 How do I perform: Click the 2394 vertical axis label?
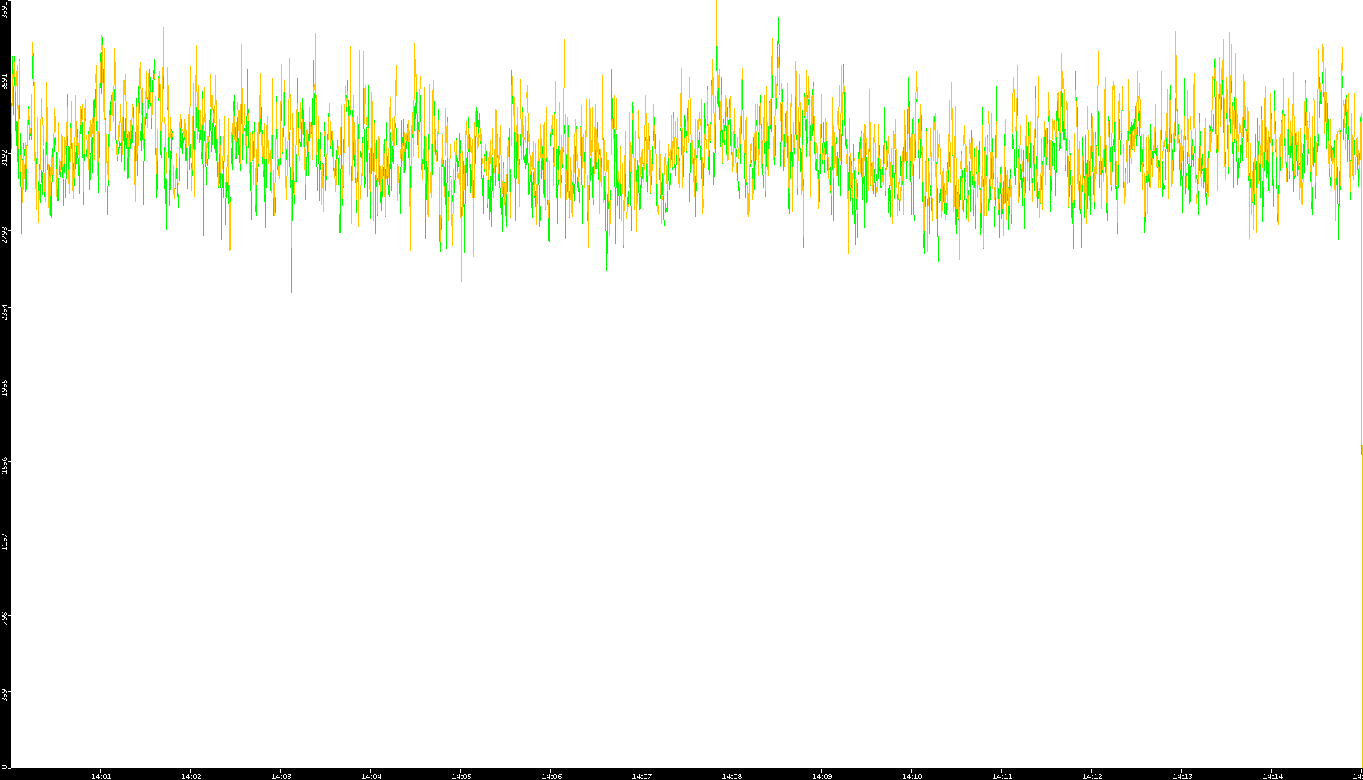5,311
